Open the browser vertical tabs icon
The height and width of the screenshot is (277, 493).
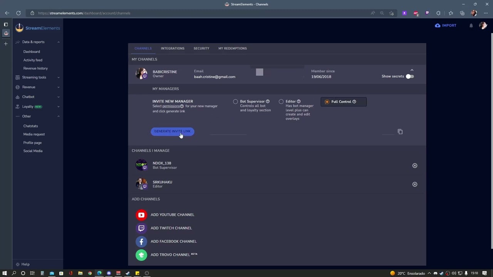[x=6, y=24]
